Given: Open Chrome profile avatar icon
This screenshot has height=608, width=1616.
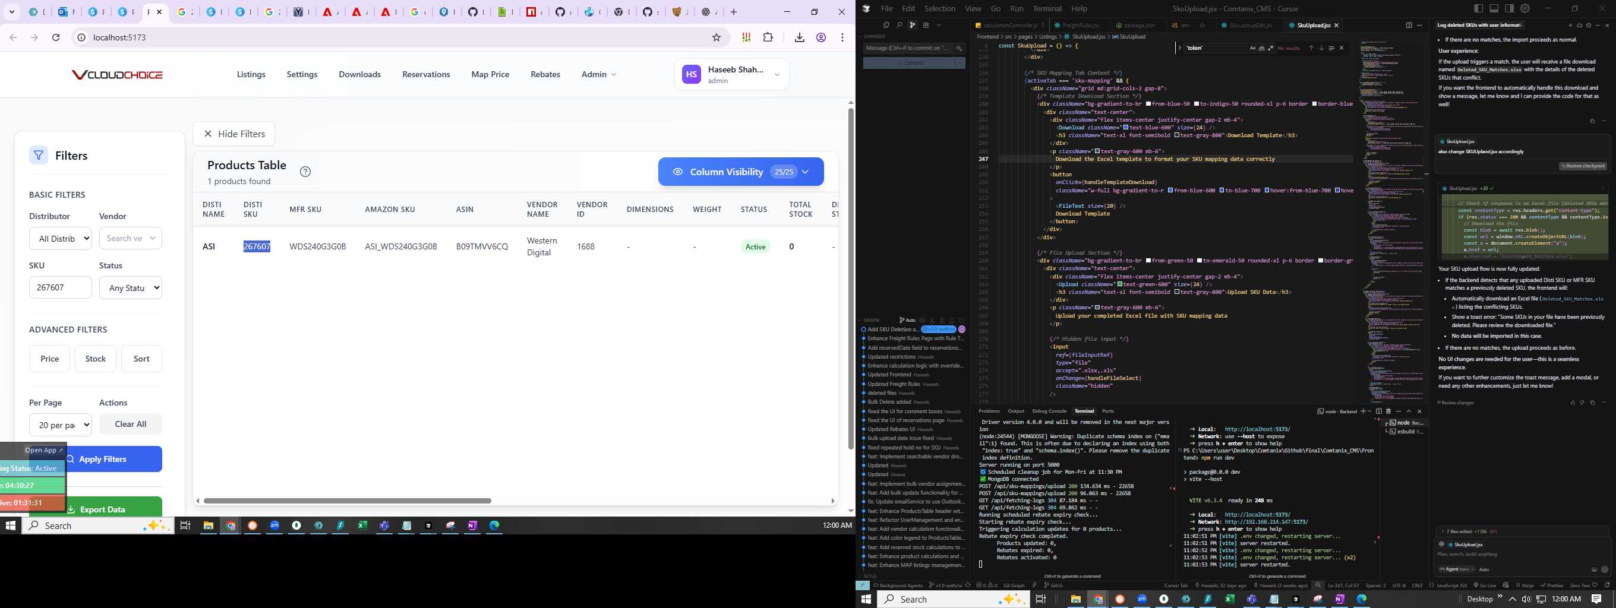Looking at the screenshot, I should (821, 37).
